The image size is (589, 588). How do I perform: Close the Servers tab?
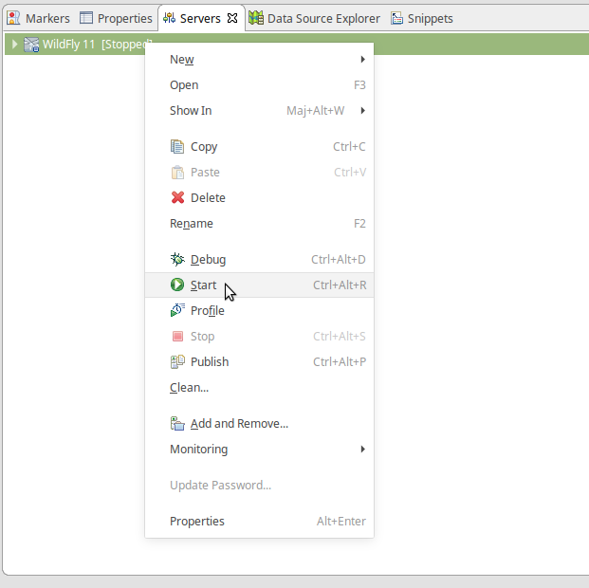tap(232, 18)
